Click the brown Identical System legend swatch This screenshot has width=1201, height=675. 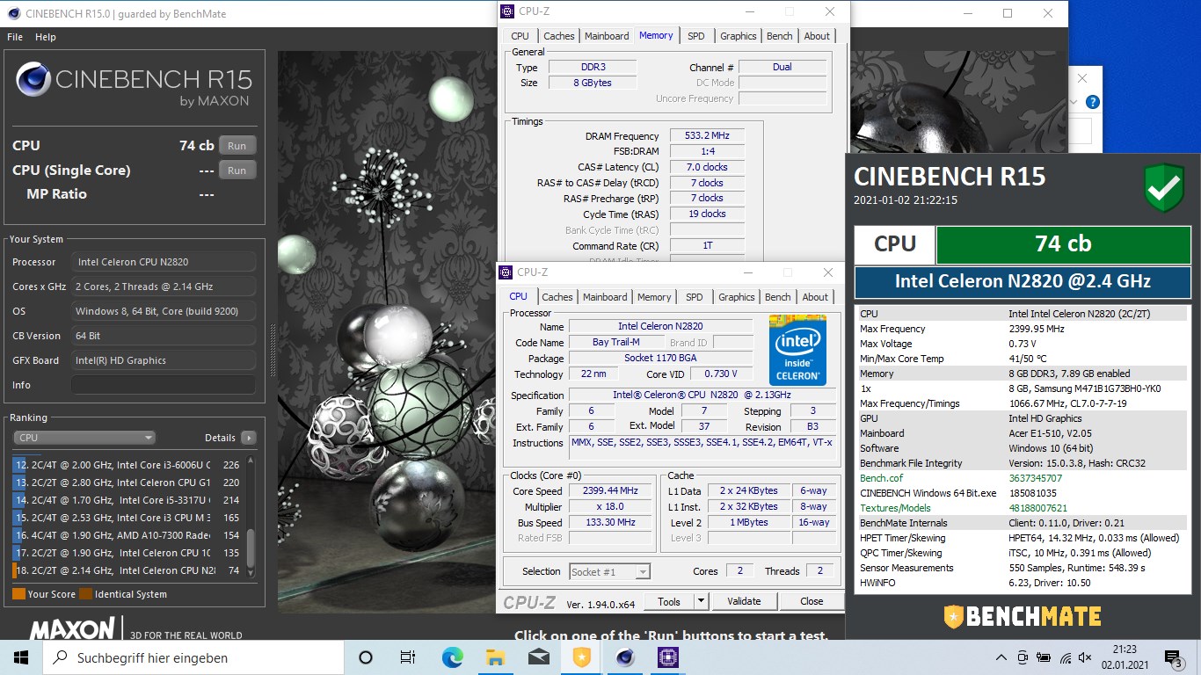point(85,594)
